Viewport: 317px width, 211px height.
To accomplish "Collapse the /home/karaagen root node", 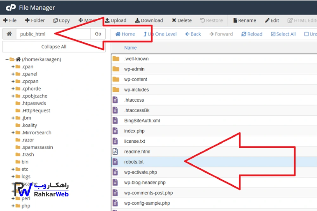I will [7, 59].
